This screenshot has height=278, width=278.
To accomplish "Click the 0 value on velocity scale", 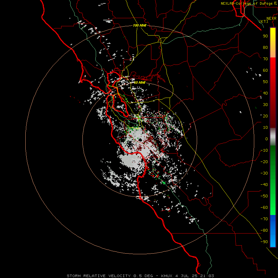I will tap(267, 139).
